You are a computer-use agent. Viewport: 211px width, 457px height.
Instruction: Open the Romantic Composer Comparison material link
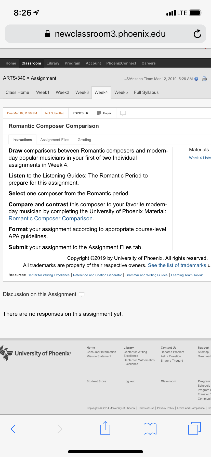click(x=50, y=219)
